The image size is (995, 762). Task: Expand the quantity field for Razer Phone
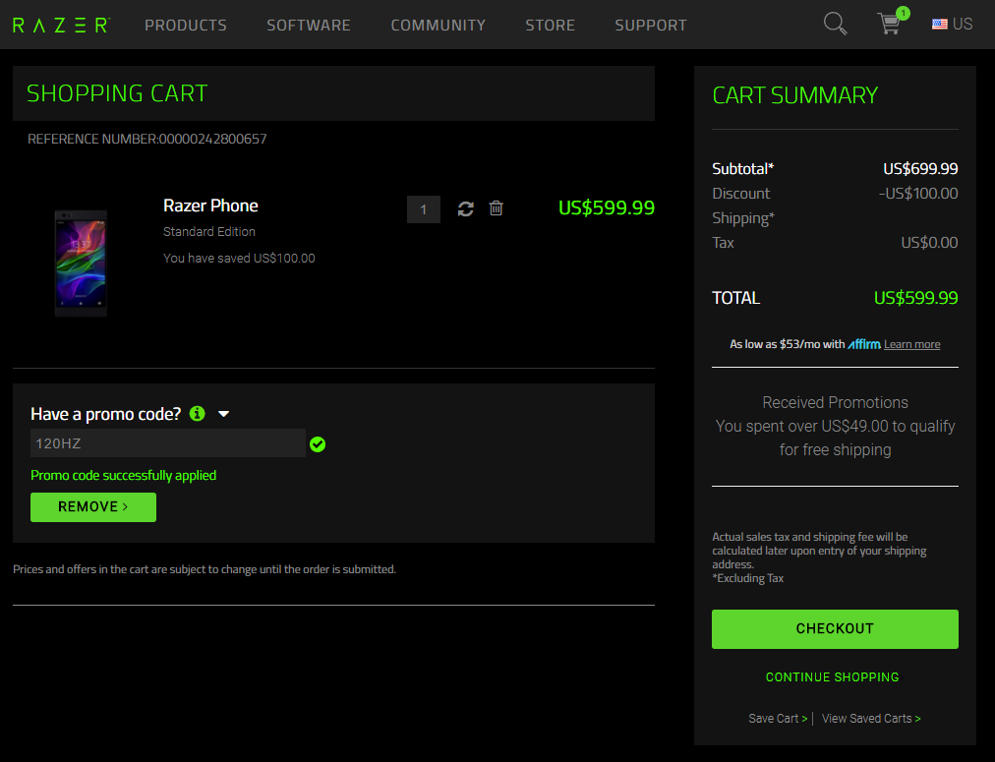423,209
